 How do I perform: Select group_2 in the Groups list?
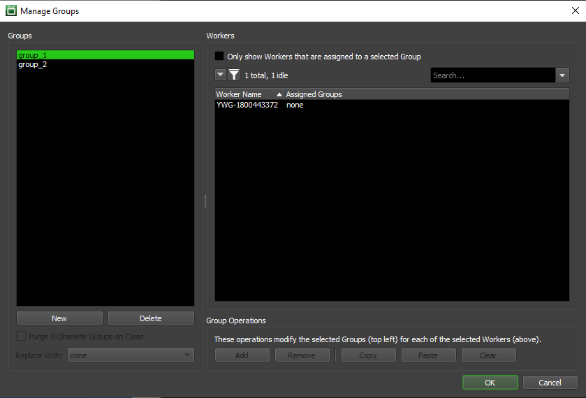click(33, 65)
